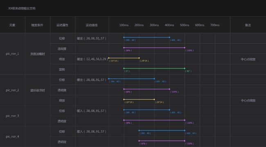
Task: Click (30%) start value in pic_nor_1 透明度 row
Action: pyautogui.click(x=128, y=50)
